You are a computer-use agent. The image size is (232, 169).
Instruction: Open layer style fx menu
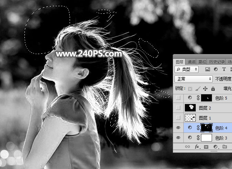coord(197,147)
